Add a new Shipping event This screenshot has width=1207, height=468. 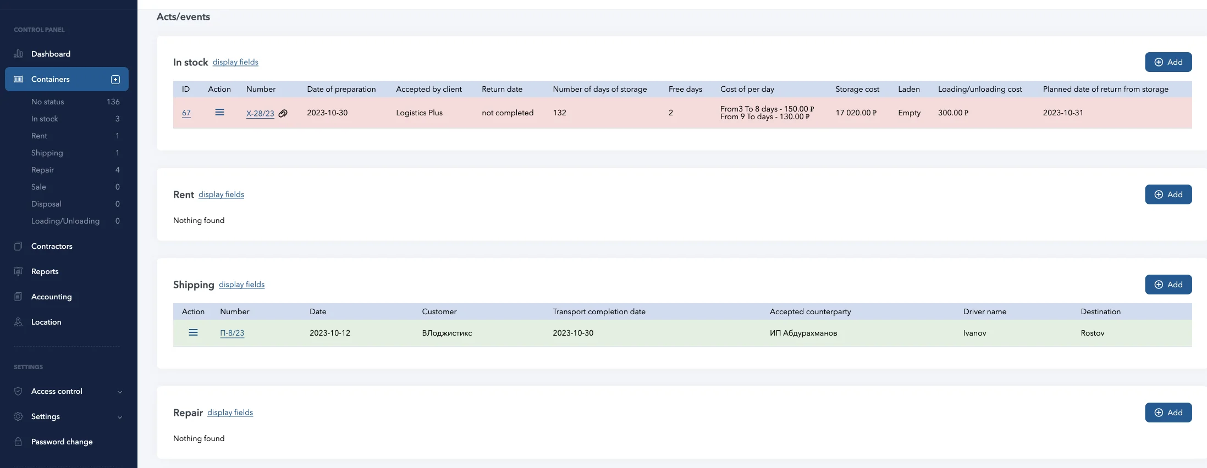coord(1168,285)
